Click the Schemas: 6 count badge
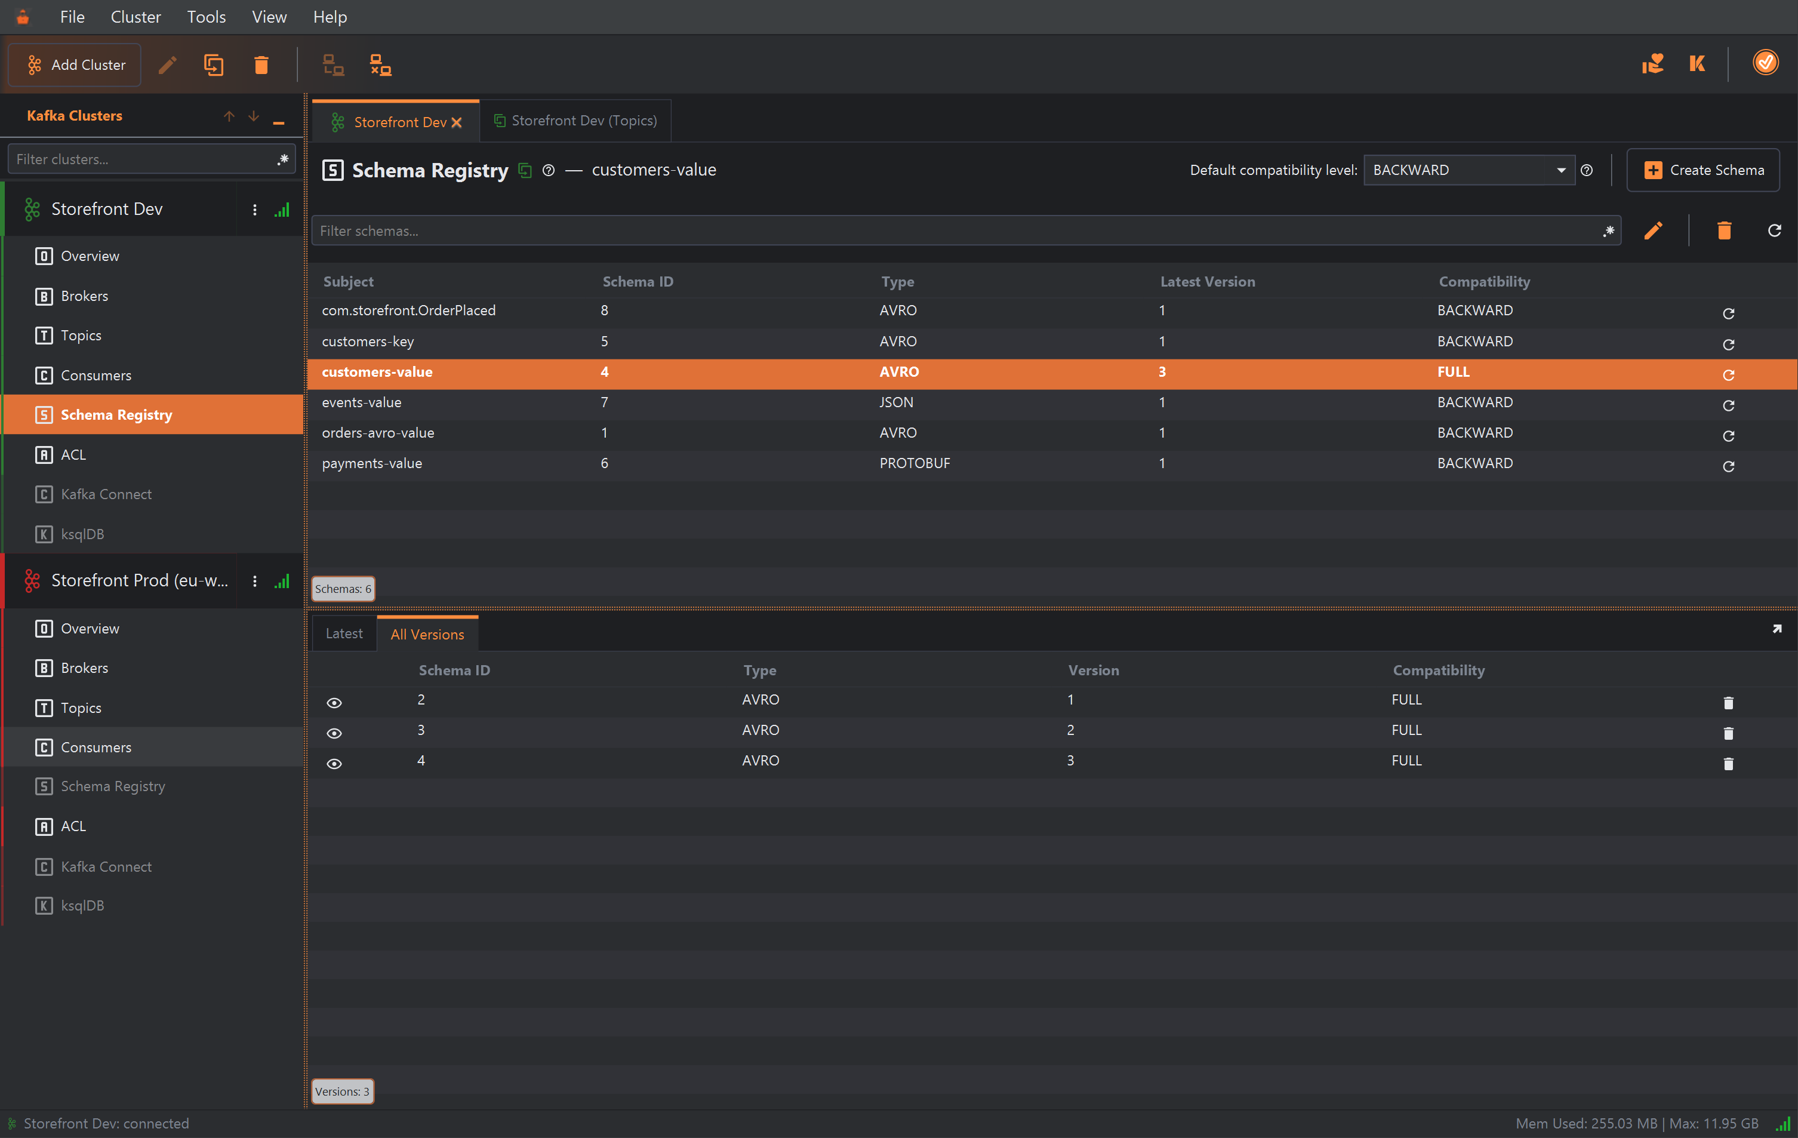This screenshot has height=1138, width=1798. coord(343,589)
